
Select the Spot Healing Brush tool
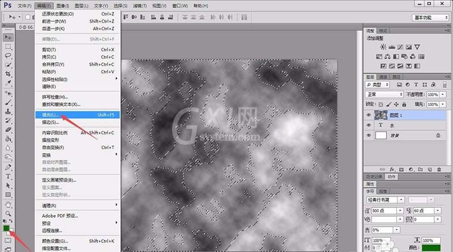[x=8, y=93]
